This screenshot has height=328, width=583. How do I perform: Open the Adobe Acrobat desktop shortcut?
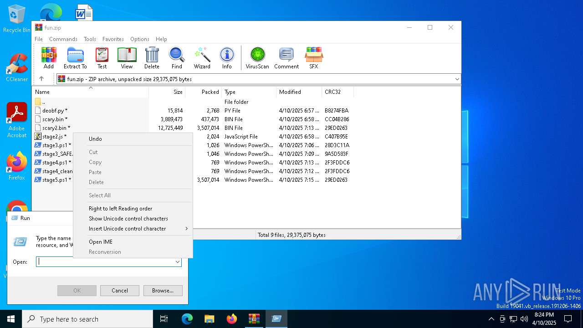(17, 120)
